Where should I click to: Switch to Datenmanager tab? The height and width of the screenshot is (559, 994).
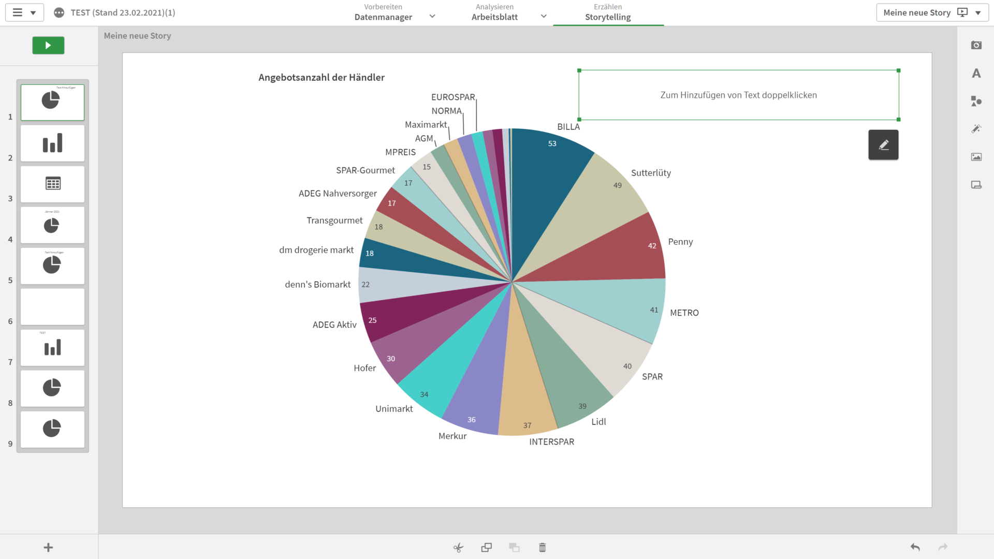[383, 12]
